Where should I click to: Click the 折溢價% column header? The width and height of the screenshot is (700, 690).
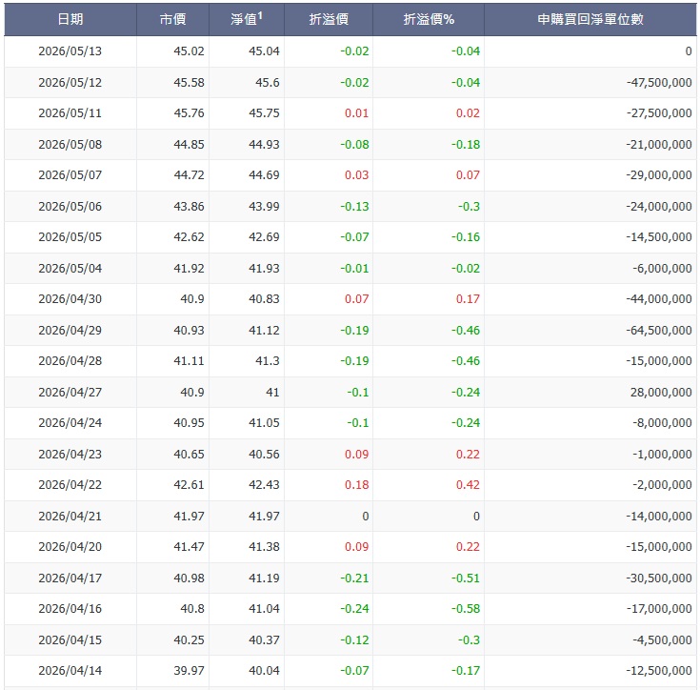tap(429, 19)
